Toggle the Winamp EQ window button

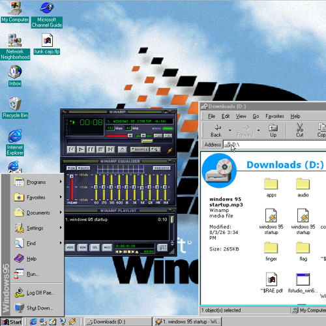[x=158, y=136]
